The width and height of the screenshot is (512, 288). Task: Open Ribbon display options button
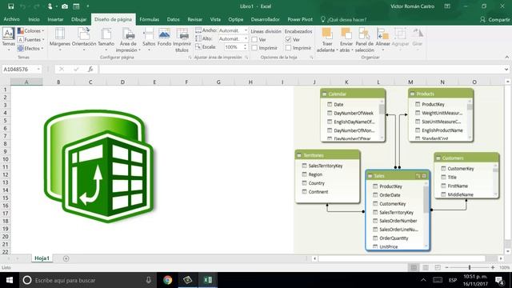click(447, 6)
